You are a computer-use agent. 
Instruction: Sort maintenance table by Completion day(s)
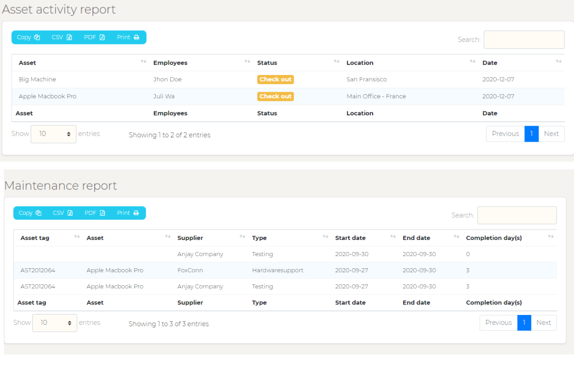click(494, 238)
